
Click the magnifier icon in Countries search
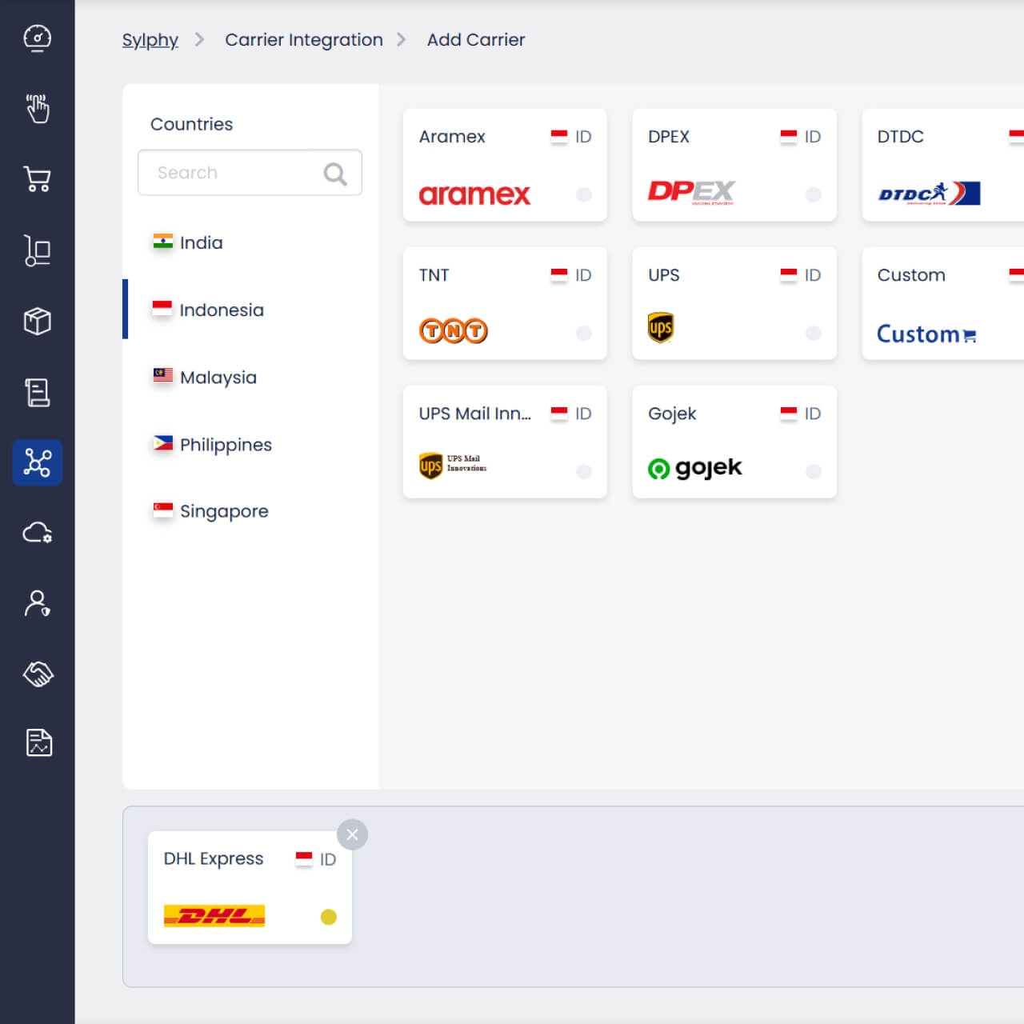(335, 174)
